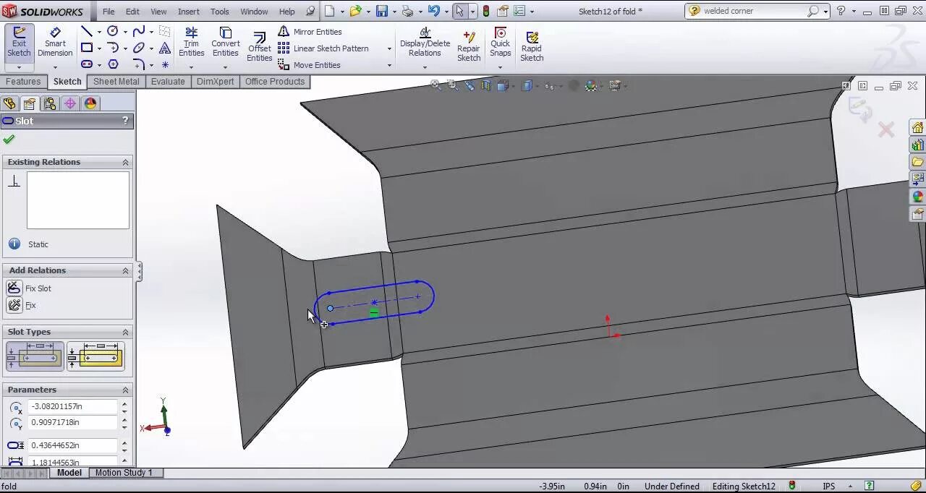Open the ConfigurationManager panel tab
The height and width of the screenshot is (493, 926).
click(x=49, y=103)
